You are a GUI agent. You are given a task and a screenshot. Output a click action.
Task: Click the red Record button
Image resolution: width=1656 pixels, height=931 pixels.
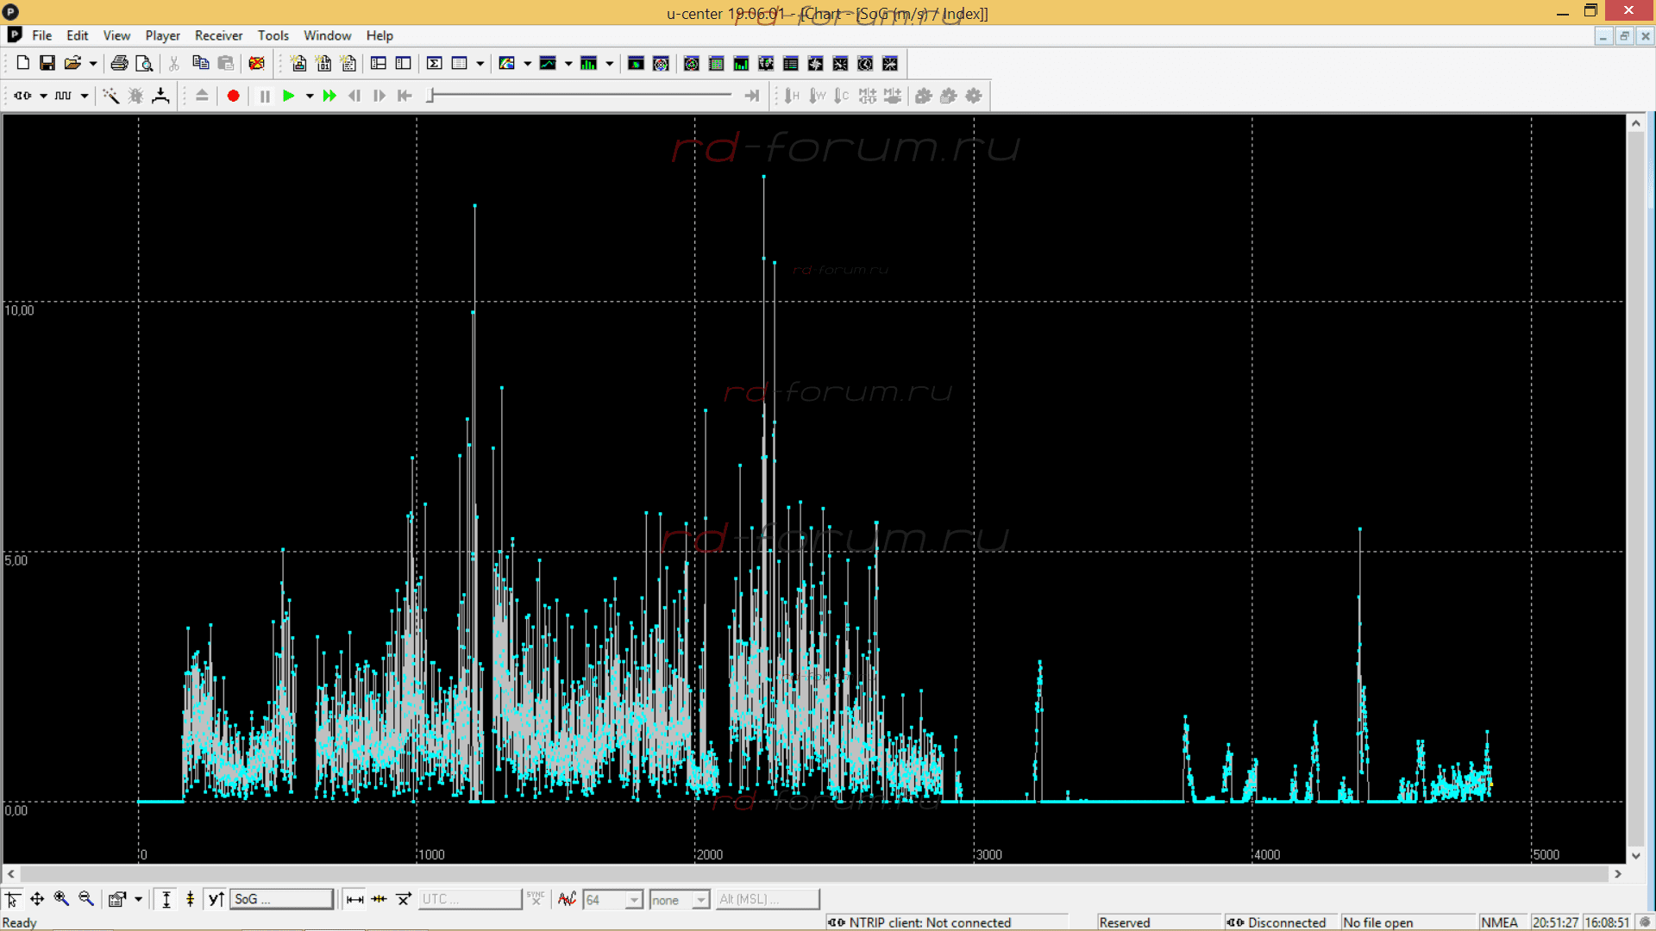click(x=233, y=96)
